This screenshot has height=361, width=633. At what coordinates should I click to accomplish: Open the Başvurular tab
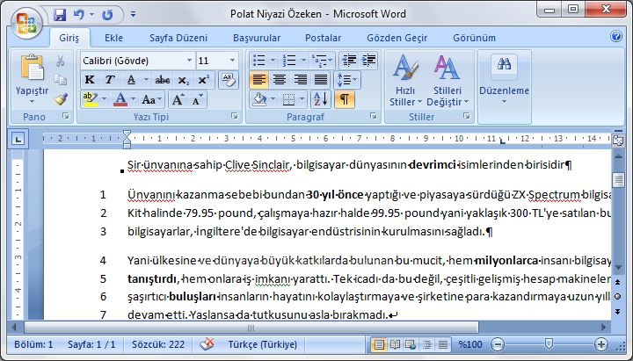(257, 38)
